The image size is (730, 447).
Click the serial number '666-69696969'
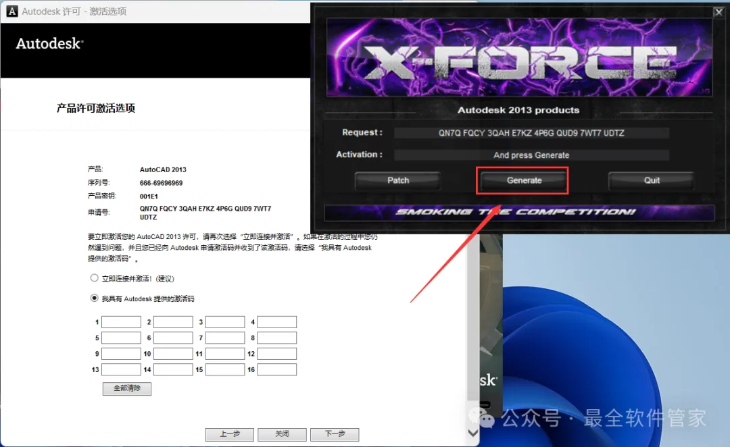point(161,183)
